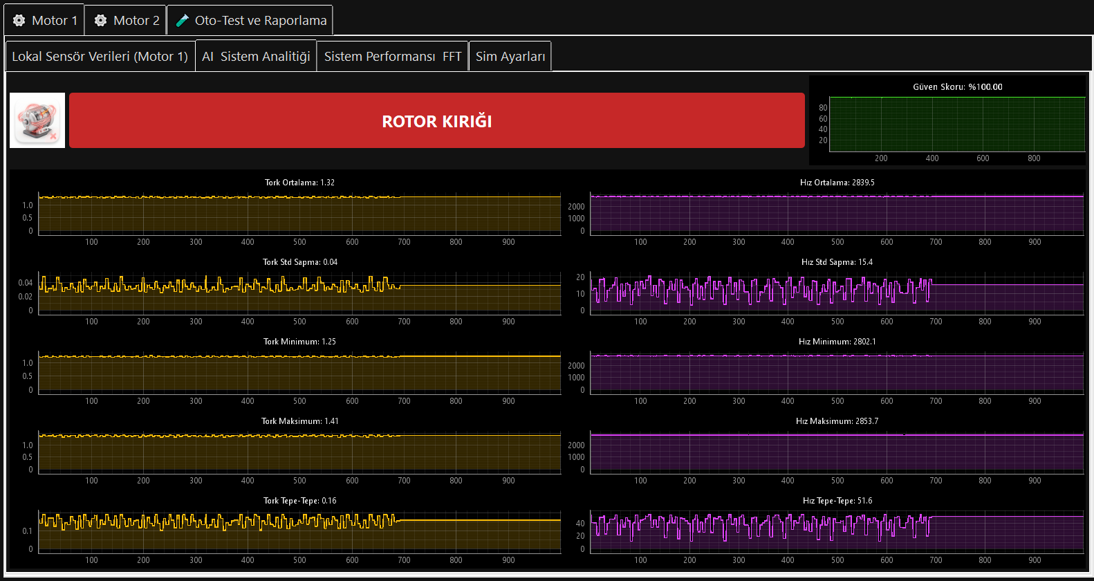Click the 'Tork Std Sapma: 0.04' title

[x=299, y=262]
